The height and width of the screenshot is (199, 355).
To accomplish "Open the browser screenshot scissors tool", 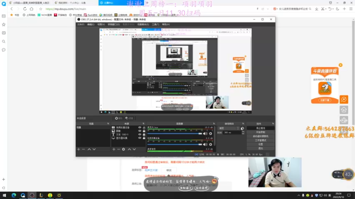I will (x=323, y=9).
